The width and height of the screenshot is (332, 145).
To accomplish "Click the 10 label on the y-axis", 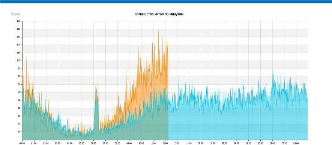I will click(19, 132).
